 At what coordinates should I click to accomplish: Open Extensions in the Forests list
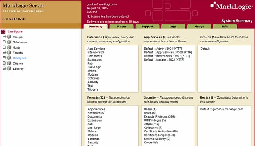tap(94, 120)
